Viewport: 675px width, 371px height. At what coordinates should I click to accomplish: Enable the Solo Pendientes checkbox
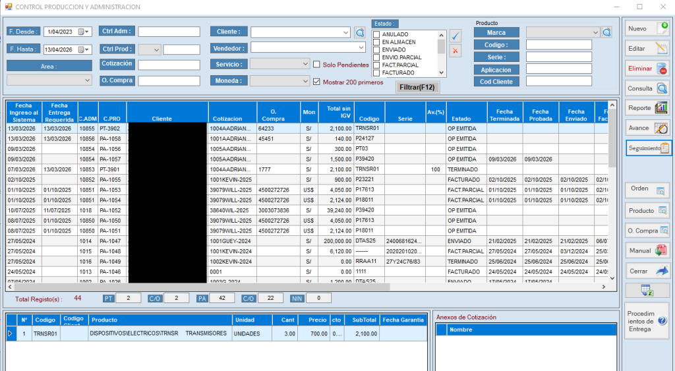[317, 65]
